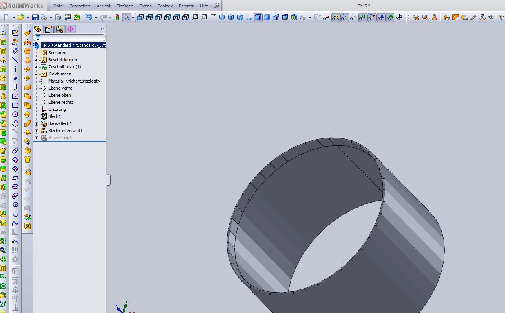505x313 pixels.
Task: Select the Centerline sketch tool
Action: click(15, 69)
